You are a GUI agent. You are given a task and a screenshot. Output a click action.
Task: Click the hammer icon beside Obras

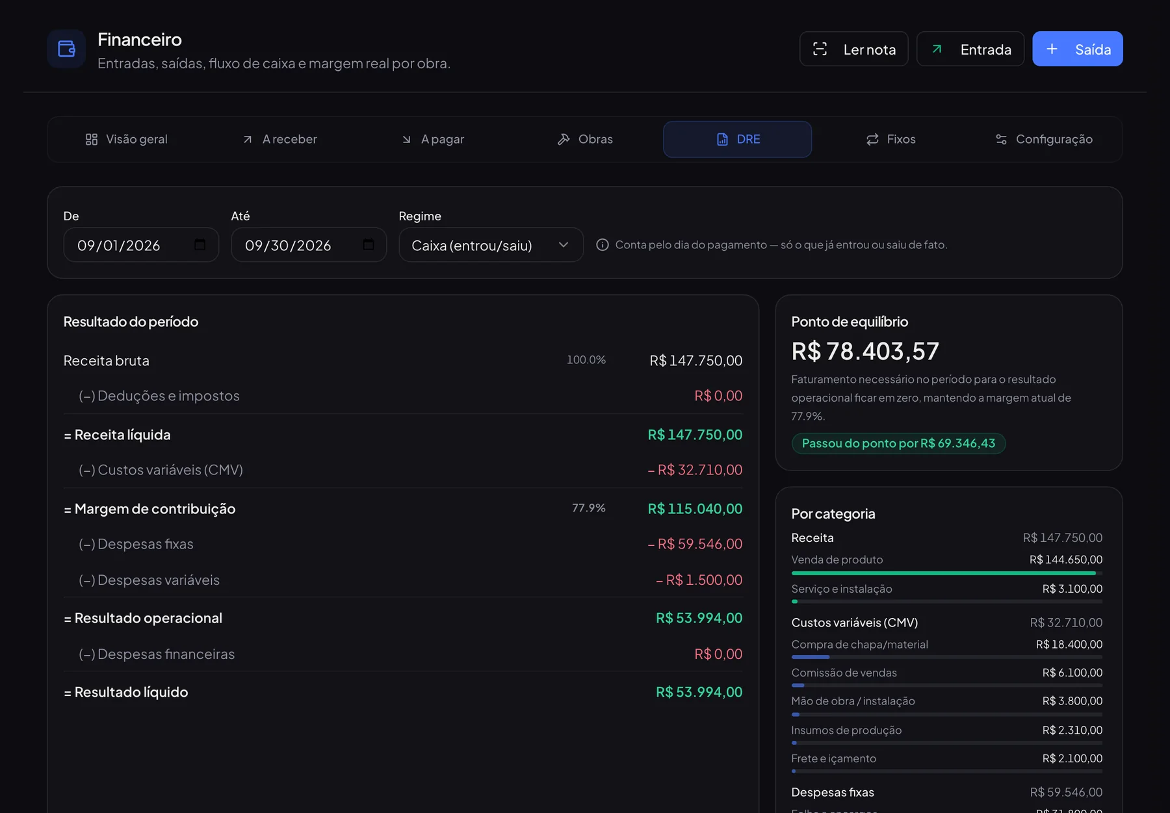(564, 139)
